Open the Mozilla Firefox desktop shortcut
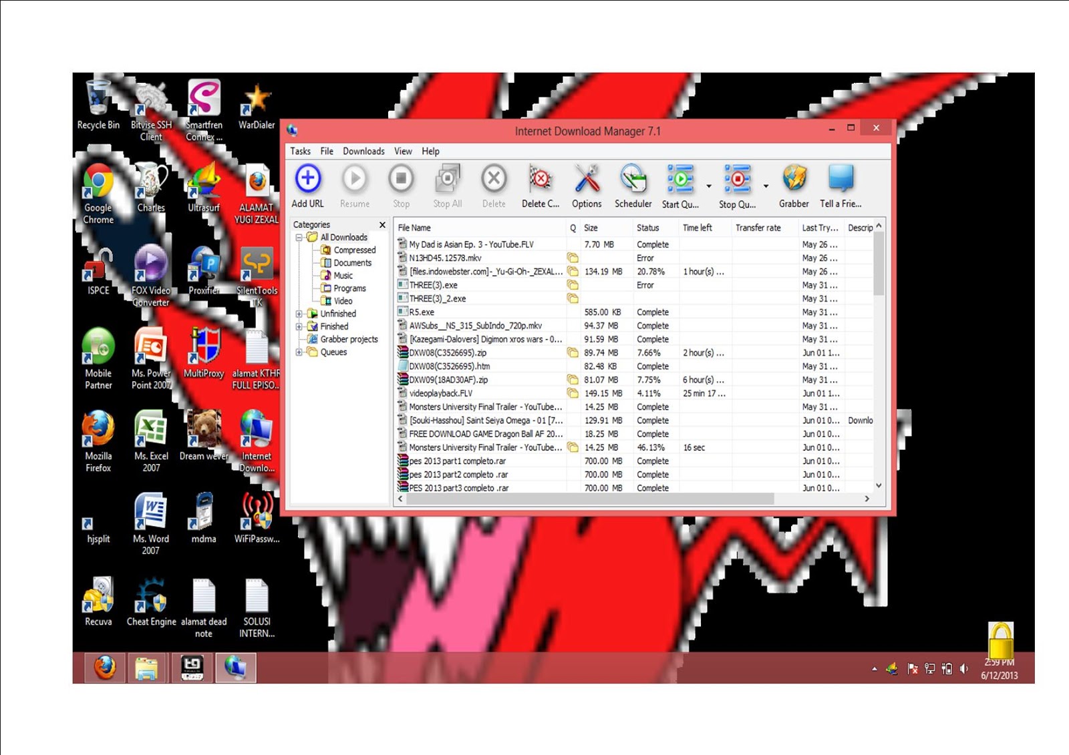Screen dimensions: 1069x755 click(98, 442)
